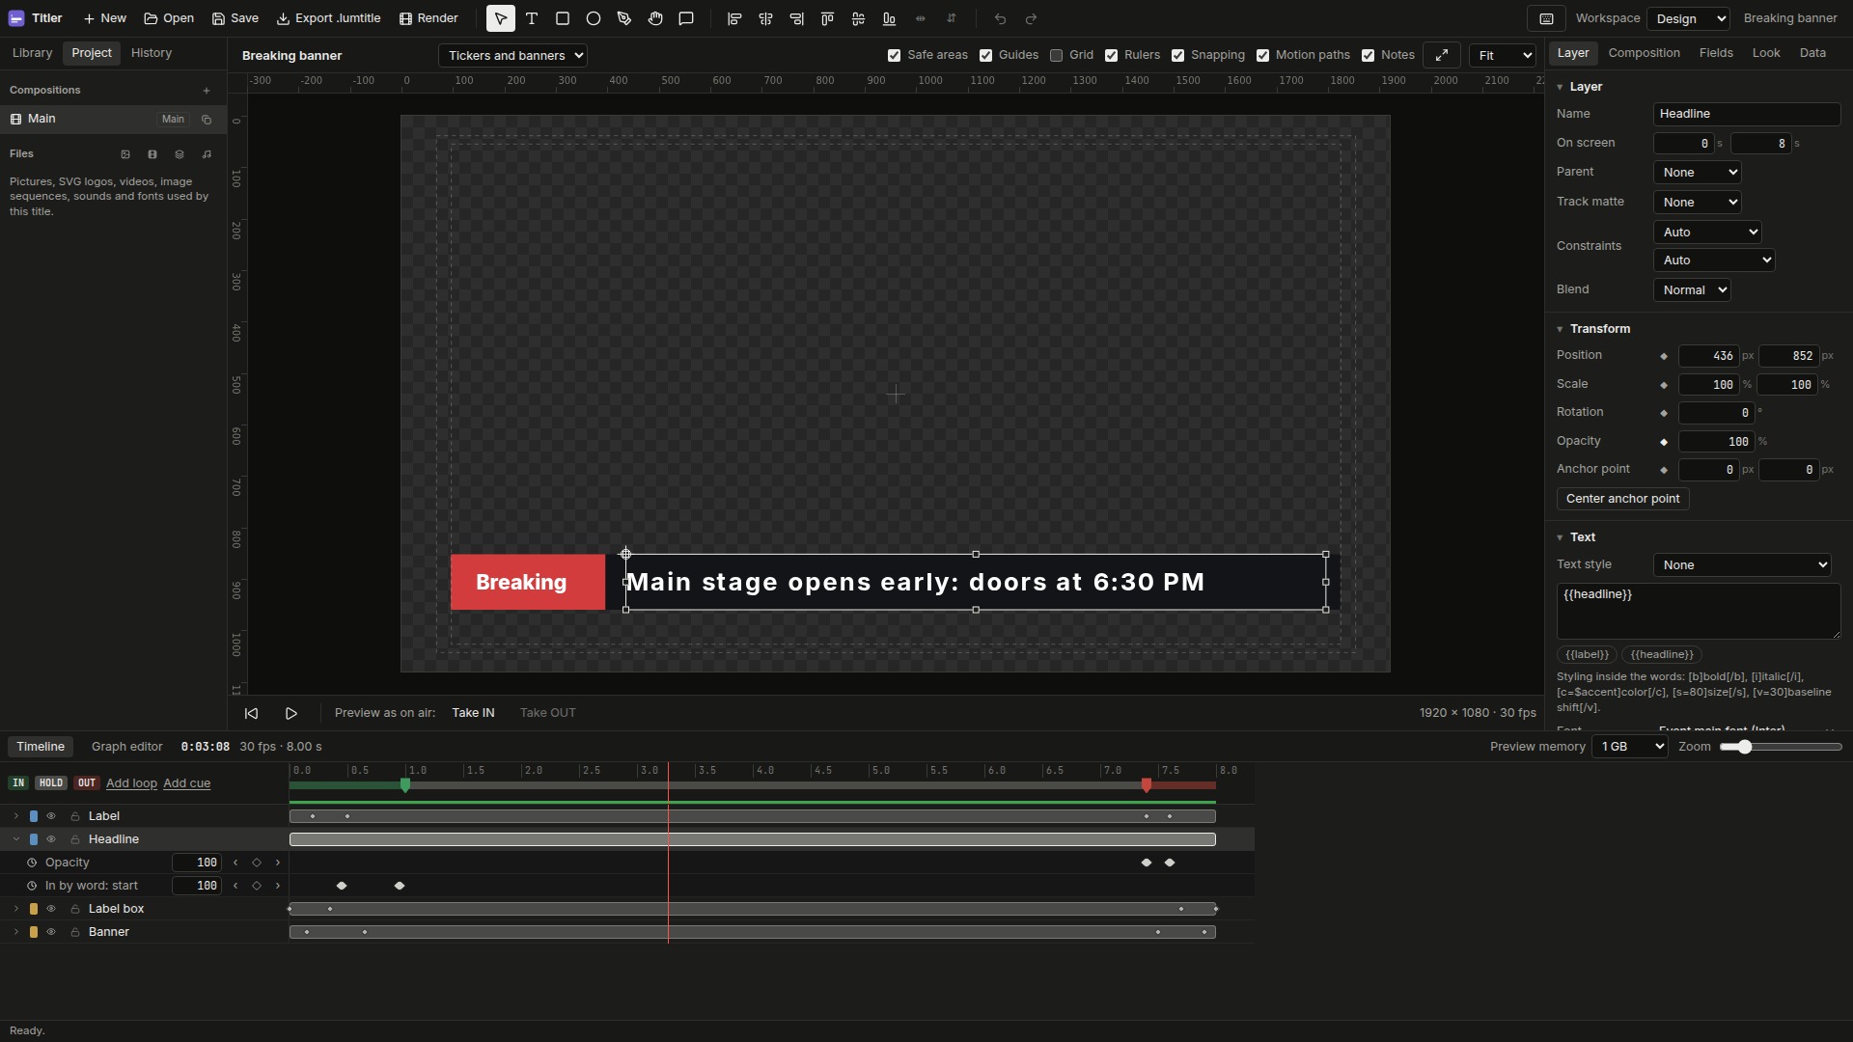Screen dimensions: 1853x1042
Task: Expand the Label layer in timeline
Action: click(15, 816)
